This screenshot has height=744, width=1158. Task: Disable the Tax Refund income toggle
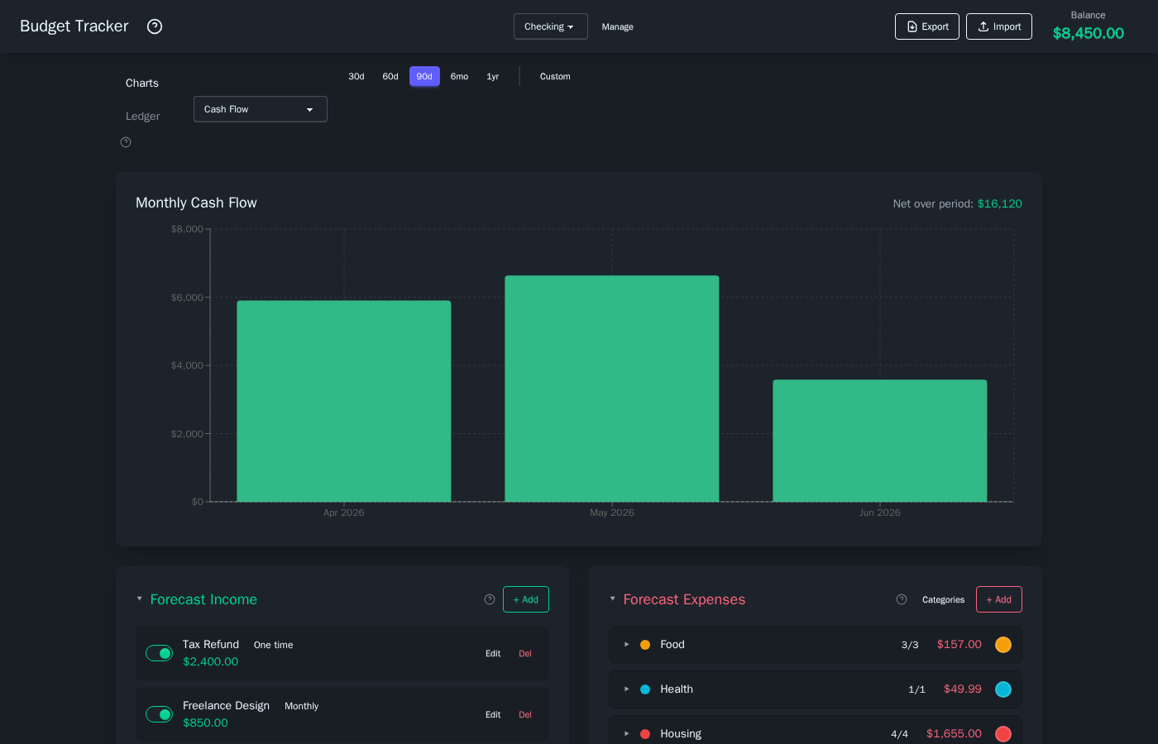(x=159, y=653)
